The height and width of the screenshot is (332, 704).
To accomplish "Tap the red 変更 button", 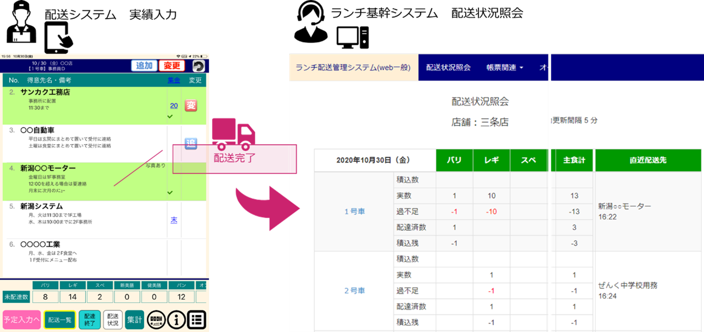I will [x=172, y=66].
